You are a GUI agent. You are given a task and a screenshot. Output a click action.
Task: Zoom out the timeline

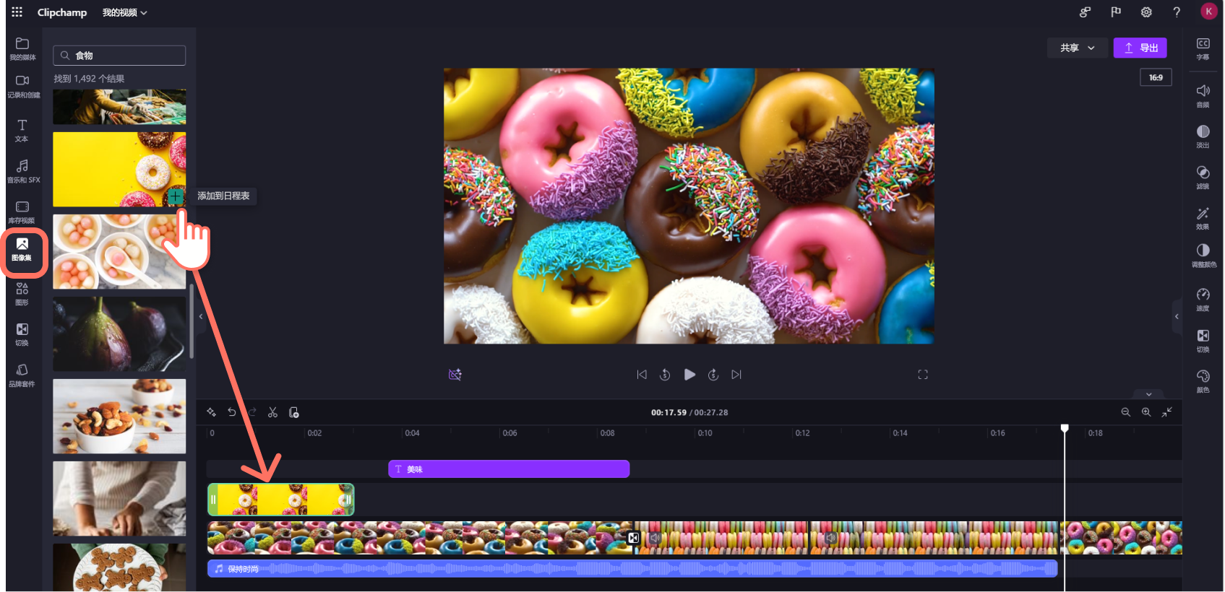click(x=1126, y=412)
